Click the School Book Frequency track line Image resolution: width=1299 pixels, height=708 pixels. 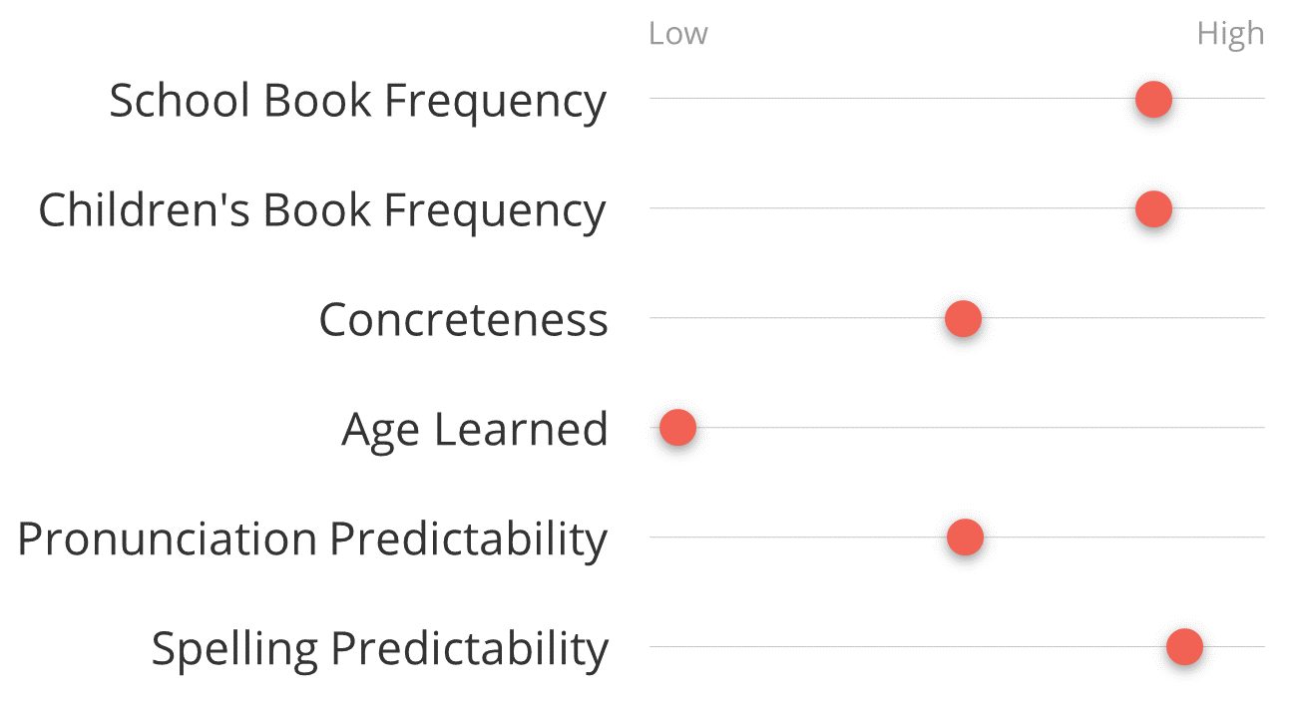pyautogui.click(x=957, y=99)
